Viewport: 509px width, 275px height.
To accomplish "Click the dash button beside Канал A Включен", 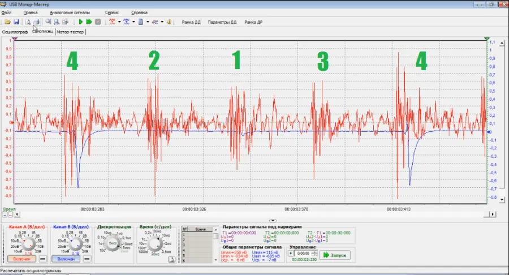I will [42, 259].
